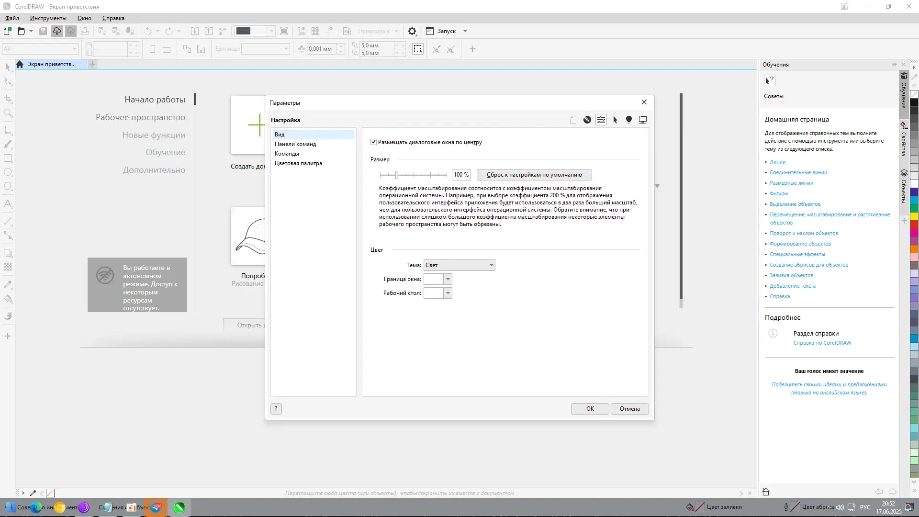Open the Options gear icon on the toolbar
This screenshot has width=919, height=517.
[x=412, y=31]
